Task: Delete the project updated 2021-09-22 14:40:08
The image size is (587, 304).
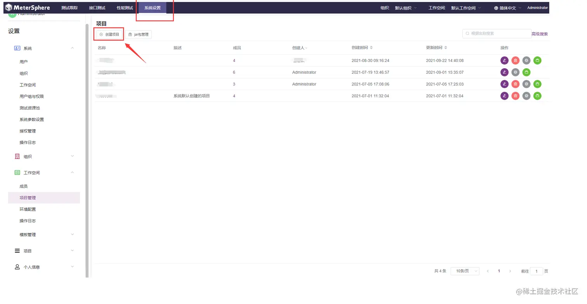Action: click(515, 60)
